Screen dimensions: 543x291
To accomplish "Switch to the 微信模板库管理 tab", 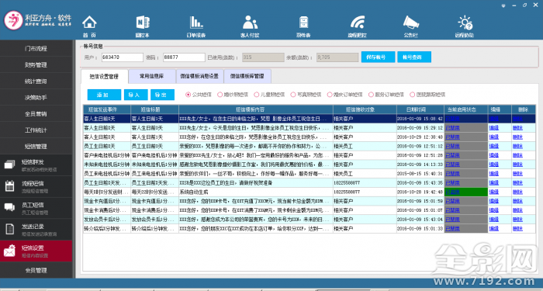I will [247, 76].
